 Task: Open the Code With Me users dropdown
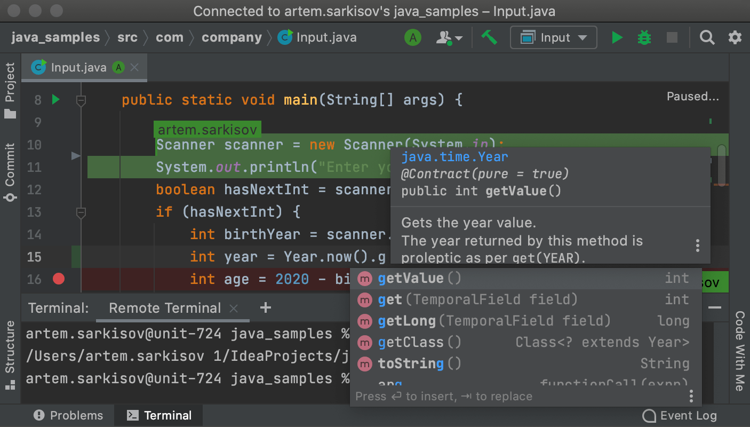point(449,38)
